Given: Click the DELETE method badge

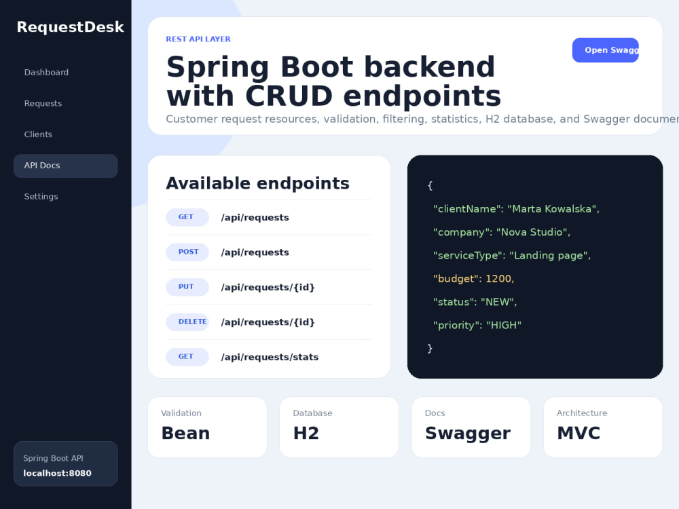Looking at the screenshot, I should coord(187,322).
